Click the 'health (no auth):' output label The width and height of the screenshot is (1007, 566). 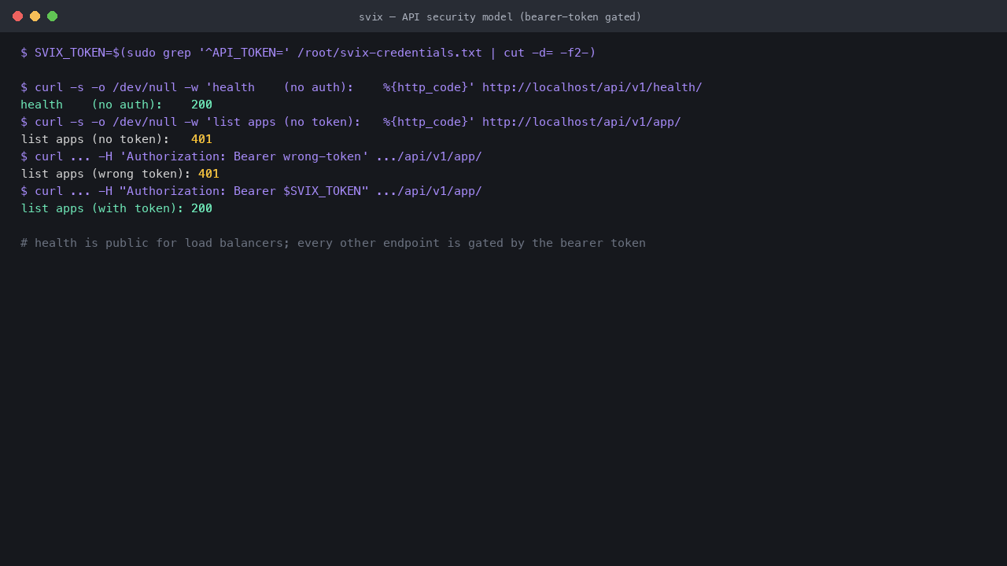91,105
